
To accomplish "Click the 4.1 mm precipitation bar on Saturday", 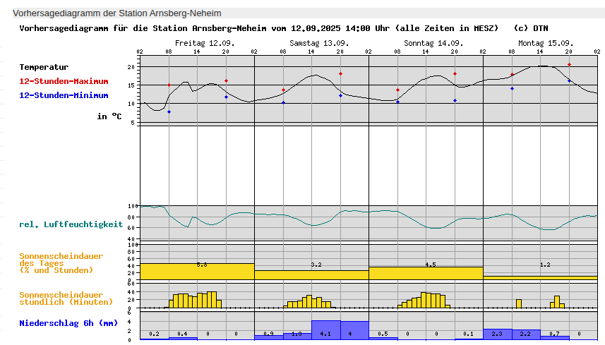I will pos(325,330).
